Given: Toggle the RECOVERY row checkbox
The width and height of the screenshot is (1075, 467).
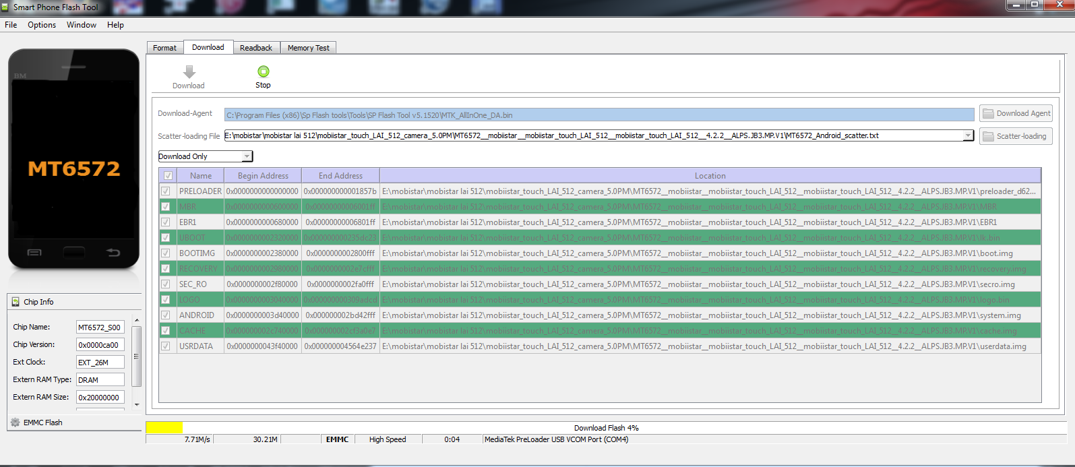Looking at the screenshot, I should [166, 269].
